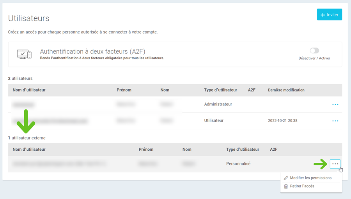The height and width of the screenshot is (199, 351).
Task: Click the blurred username of the external user
Action: pyautogui.click(x=59, y=164)
